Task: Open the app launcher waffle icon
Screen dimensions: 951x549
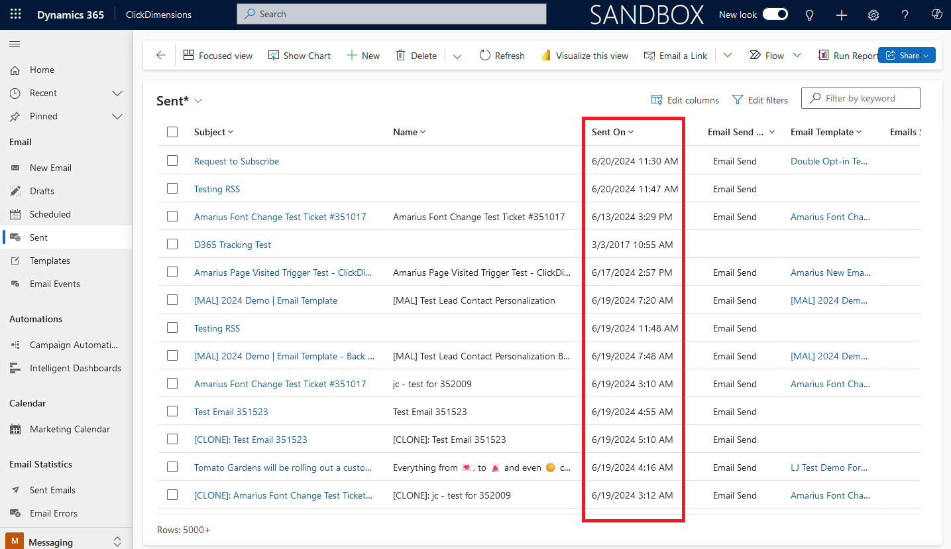Action: (x=15, y=15)
